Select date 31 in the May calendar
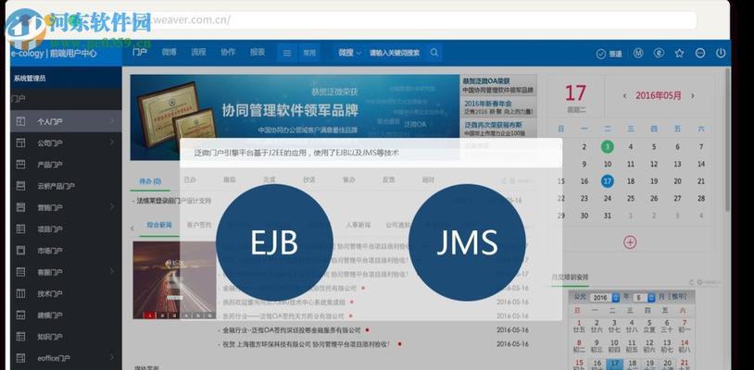Image resolution: width=754 pixels, height=370 pixels. 608,216
